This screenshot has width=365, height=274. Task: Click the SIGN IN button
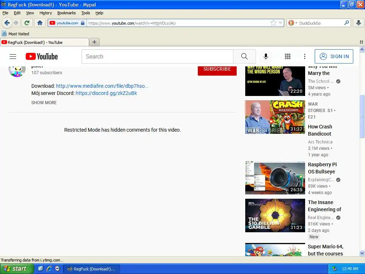pos(334,56)
